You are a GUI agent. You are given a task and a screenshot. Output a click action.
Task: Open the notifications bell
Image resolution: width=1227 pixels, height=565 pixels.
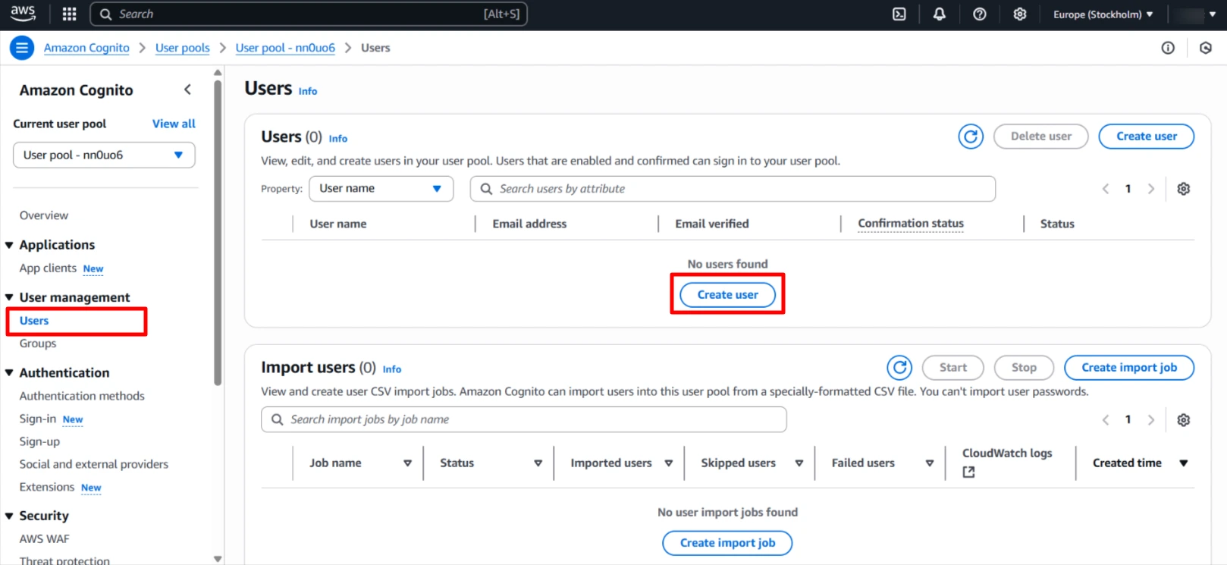(x=940, y=14)
